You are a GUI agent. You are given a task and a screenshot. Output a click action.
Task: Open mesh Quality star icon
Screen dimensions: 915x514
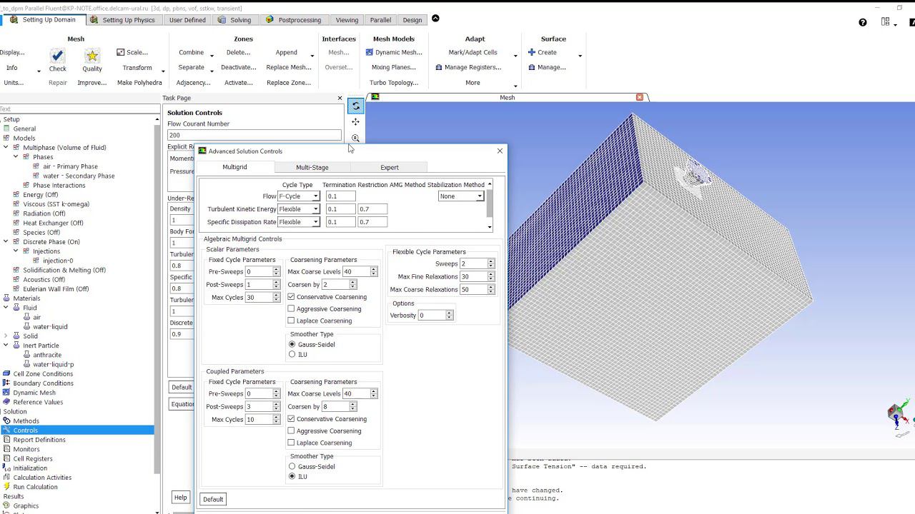pos(91,55)
